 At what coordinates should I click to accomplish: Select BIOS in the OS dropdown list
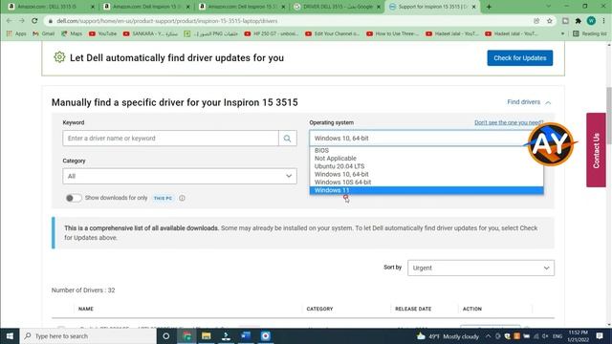[426, 150]
